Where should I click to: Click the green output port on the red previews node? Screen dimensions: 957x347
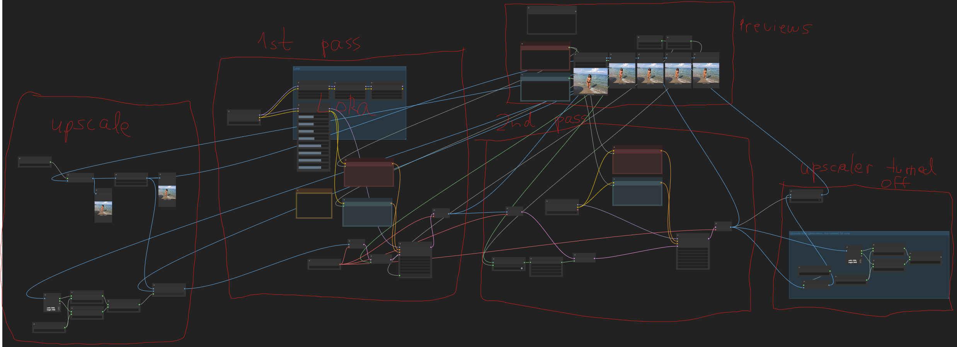tap(569, 47)
